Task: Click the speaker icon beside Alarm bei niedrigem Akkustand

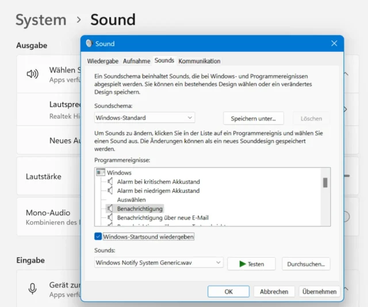Action: pos(110,191)
